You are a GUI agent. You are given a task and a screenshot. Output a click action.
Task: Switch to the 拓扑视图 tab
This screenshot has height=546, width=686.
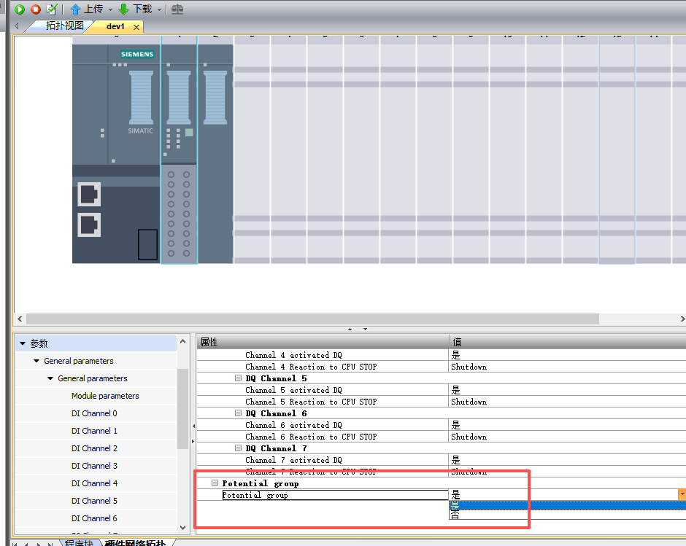pyautogui.click(x=64, y=26)
